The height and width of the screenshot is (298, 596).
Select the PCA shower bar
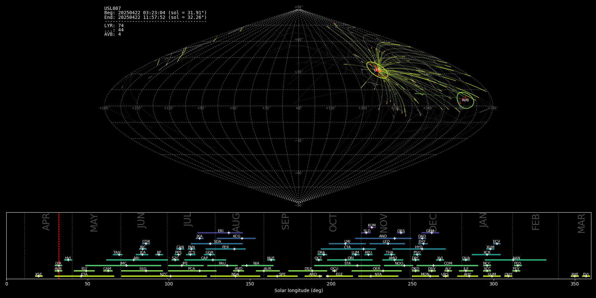192,271
